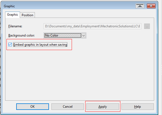Toggle Embed graphic in layout when saving
The image size is (162, 115).
tap(10, 45)
